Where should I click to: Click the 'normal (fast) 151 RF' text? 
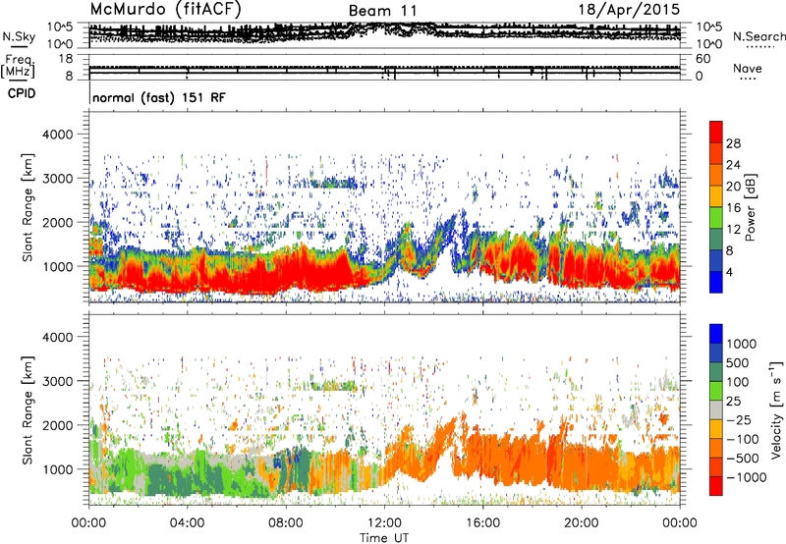coord(159,97)
